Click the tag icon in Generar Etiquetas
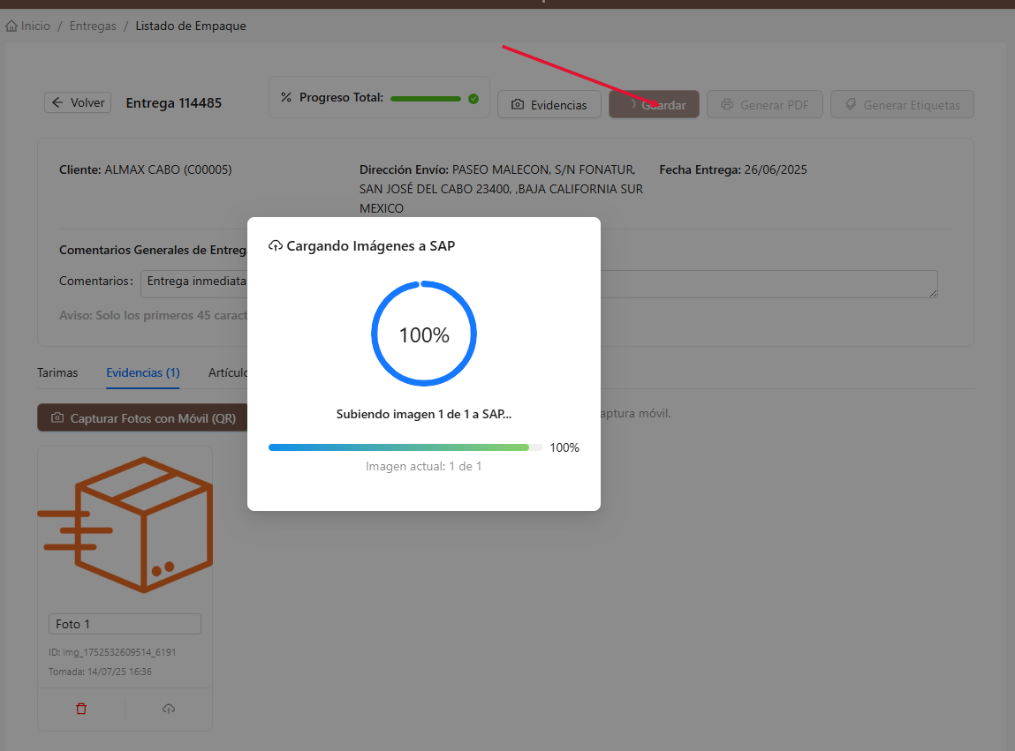Viewport: 1015px width, 751px height. (x=851, y=104)
